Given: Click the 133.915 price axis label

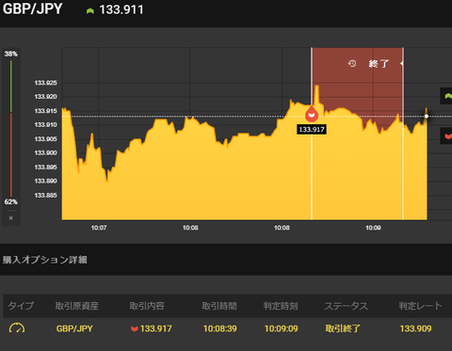Looking at the screenshot, I should pyautogui.click(x=46, y=111).
